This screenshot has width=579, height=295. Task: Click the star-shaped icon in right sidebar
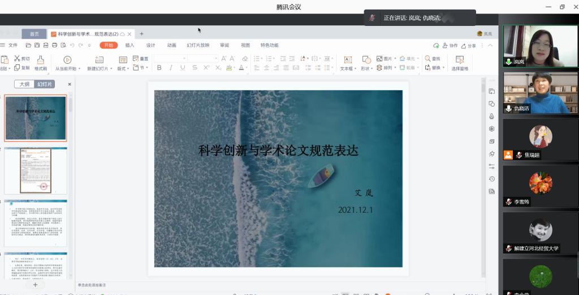pyautogui.click(x=491, y=154)
